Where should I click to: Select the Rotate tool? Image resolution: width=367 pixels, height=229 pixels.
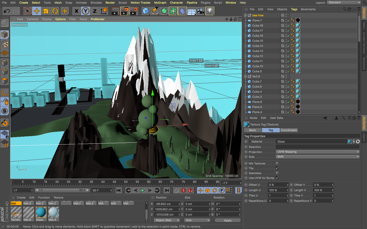tap(55, 11)
